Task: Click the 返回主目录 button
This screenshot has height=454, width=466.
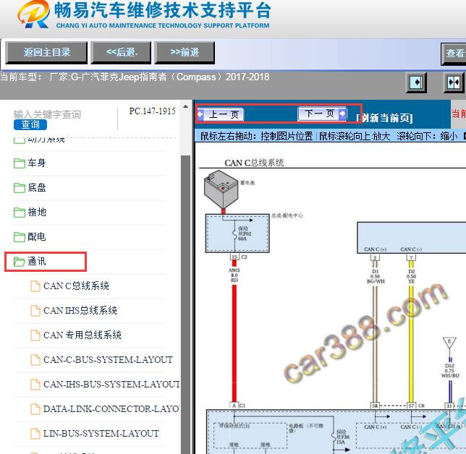Action: click(x=46, y=53)
